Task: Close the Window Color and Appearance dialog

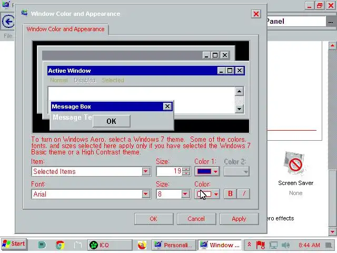Action: pyautogui.click(x=256, y=14)
